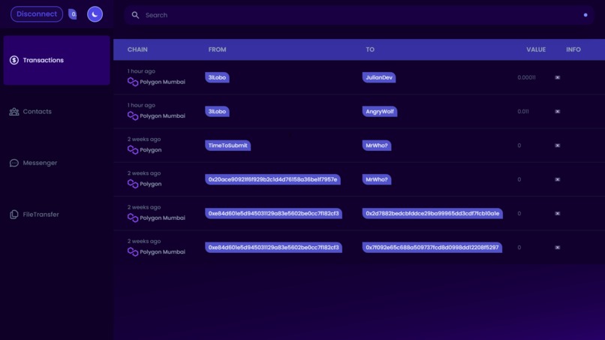The image size is (605, 340).
Task: Click the Messenger chat bubble icon
Action: click(x=14, y=163)
